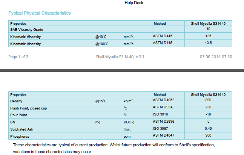Click the pour point value -18
Screen dimensions: 244x155
point(208,114)
